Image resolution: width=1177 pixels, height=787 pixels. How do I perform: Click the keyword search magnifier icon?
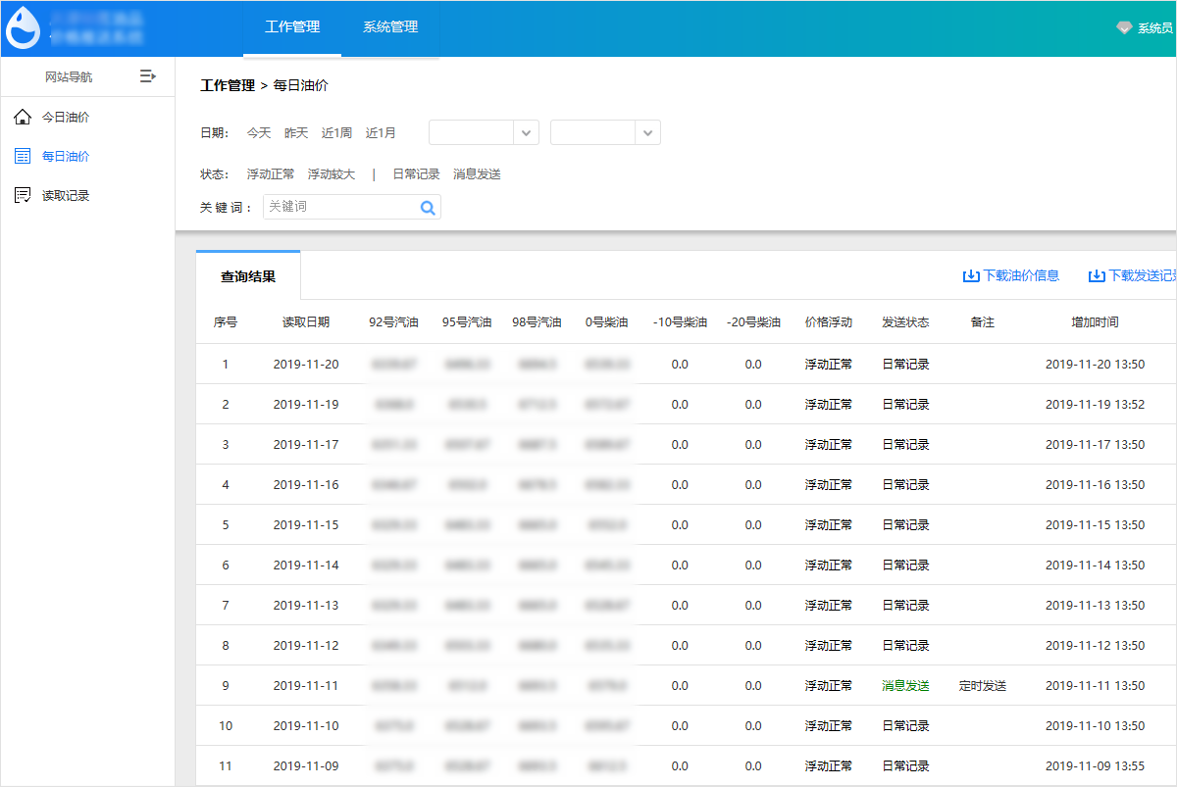coord(428,207)
